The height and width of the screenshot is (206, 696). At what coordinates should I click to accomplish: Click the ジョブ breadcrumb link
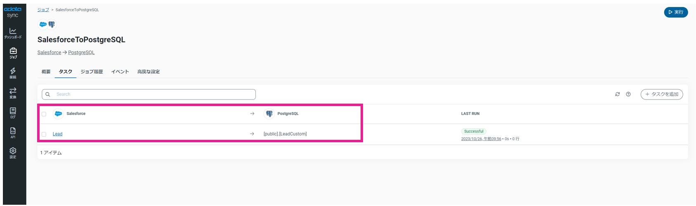(x=43, y=10)
